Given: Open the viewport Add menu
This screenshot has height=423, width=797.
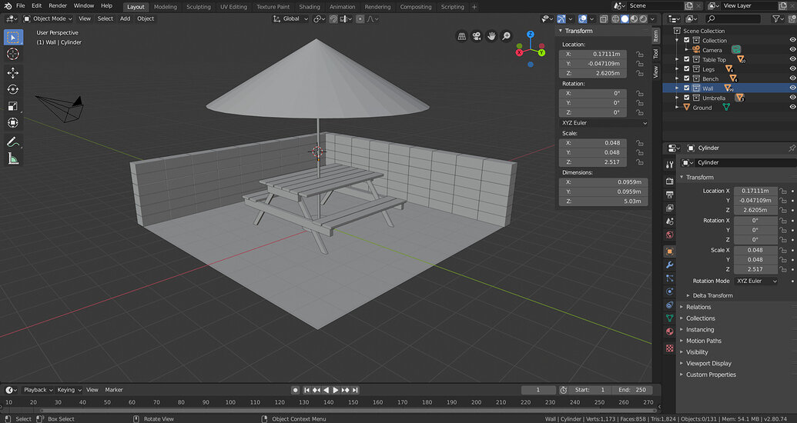Looking at the screenshot, I should coord(125,18).
